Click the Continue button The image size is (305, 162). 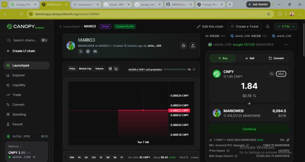(x=249, y=129)
